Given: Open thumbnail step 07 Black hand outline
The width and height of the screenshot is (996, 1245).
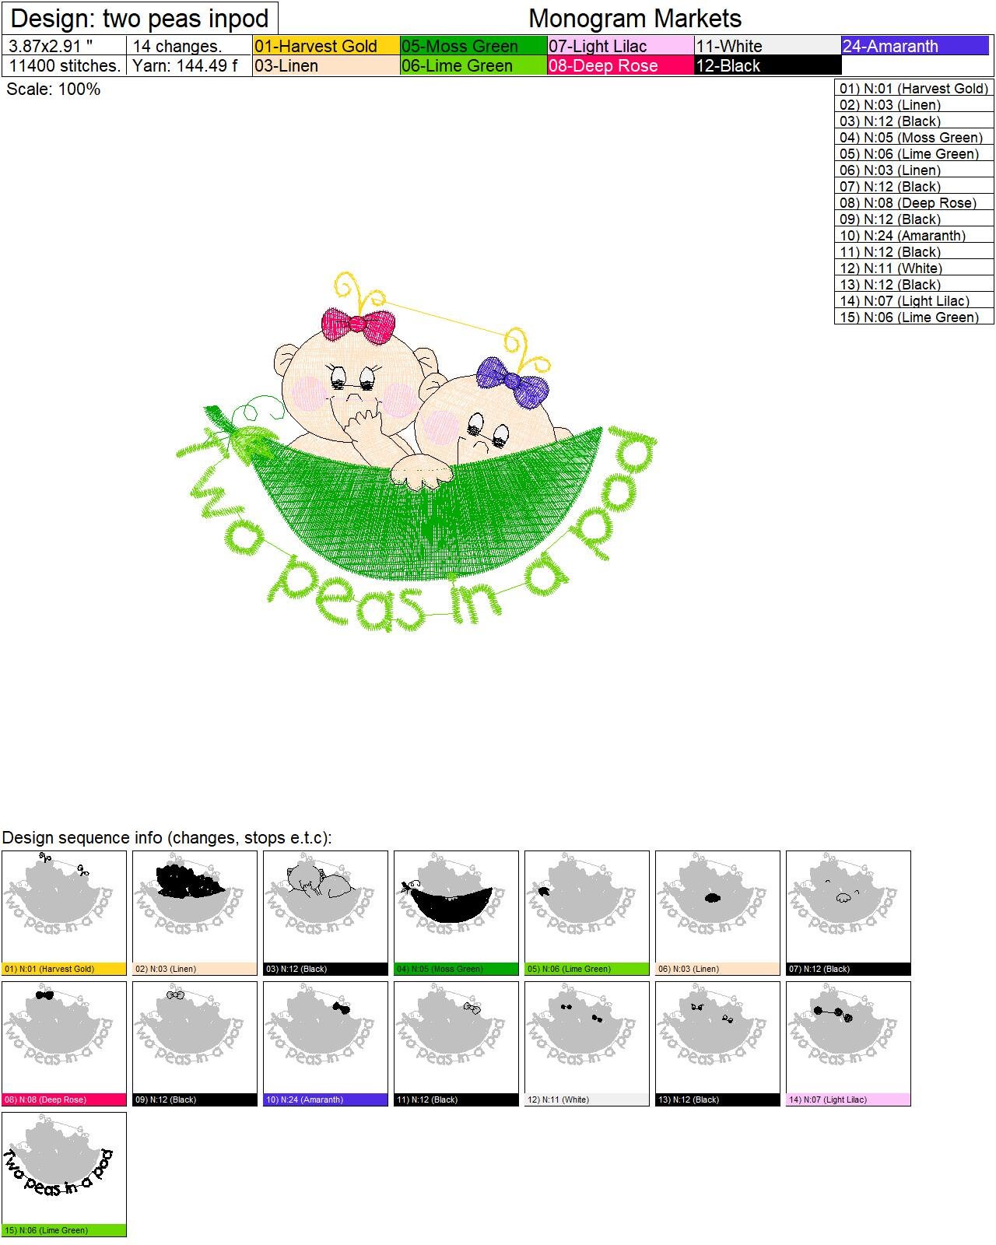Looking at the screenshot, I should pos(848,913).
